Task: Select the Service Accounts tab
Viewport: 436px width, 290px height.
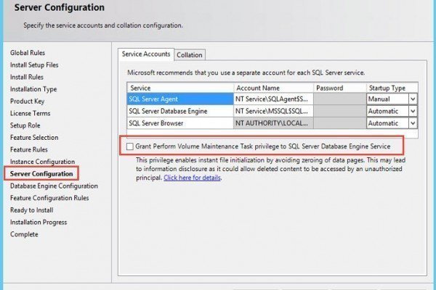Action: tap(146, 54)
